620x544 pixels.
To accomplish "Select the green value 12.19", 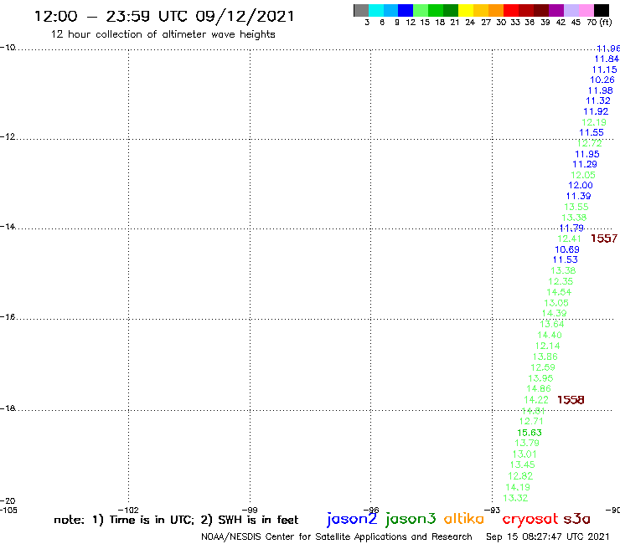I will [x=594, y=122].
